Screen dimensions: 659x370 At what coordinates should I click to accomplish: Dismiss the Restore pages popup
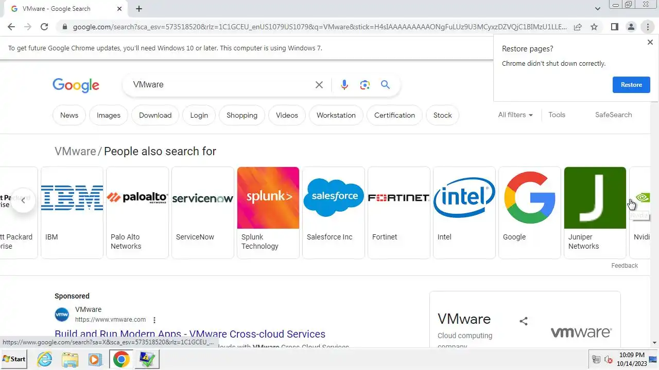pos(650,42)
